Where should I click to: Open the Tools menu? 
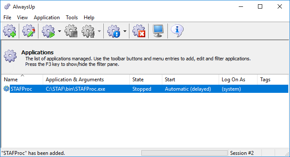click(72, 18)
